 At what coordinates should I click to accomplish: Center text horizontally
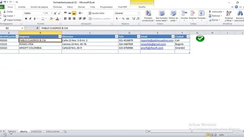pos(70,19)
